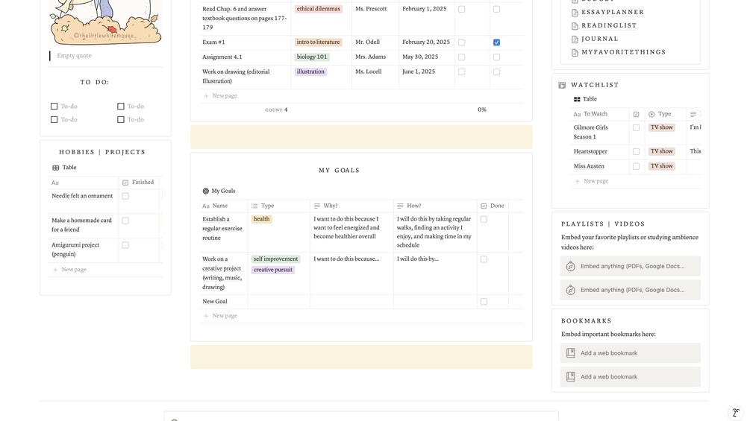Check the Done box for Establish a regular exercise routine
Image resolution: width=750 pixels, height=421 pixels.
(484, 220)
